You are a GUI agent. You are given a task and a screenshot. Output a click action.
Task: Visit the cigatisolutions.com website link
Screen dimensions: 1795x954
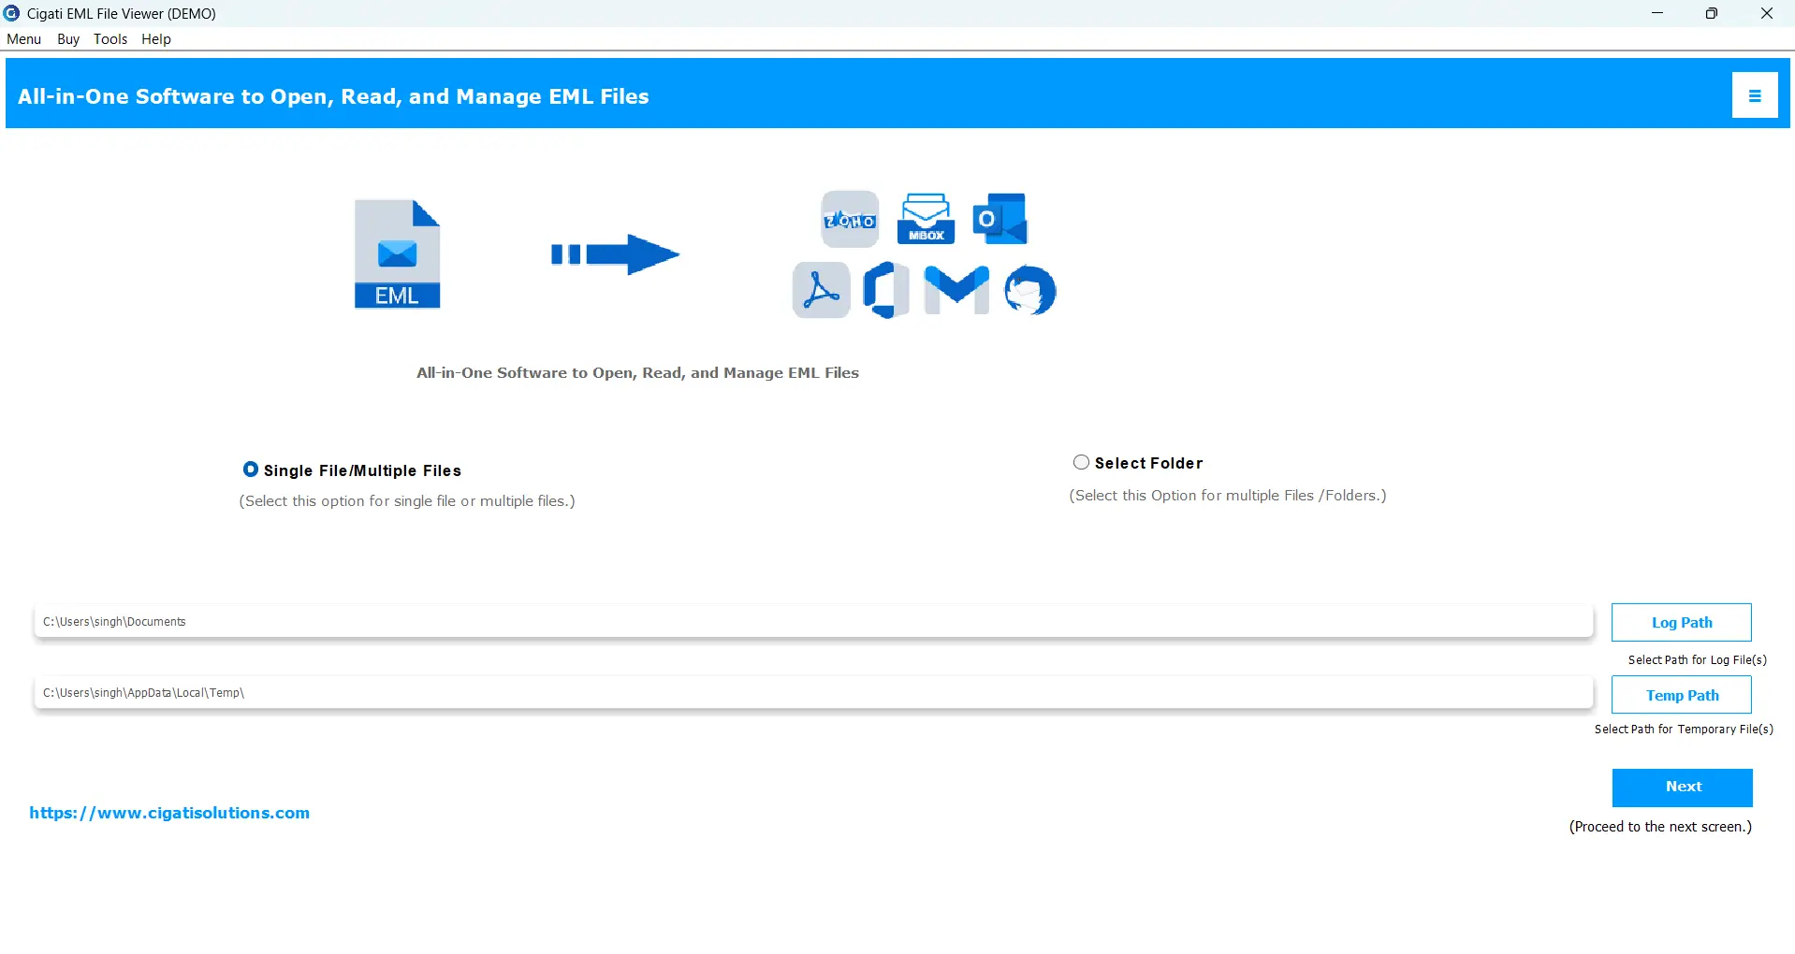pyautogui.click(x=169, y=813)
